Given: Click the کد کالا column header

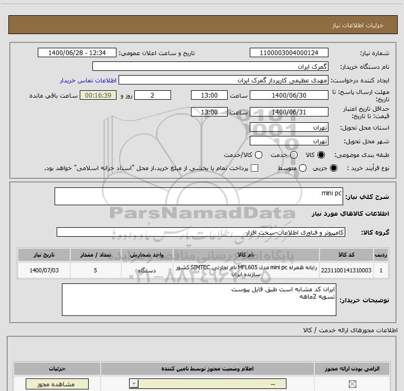Looking at the screenshot, I should [346, 255].
